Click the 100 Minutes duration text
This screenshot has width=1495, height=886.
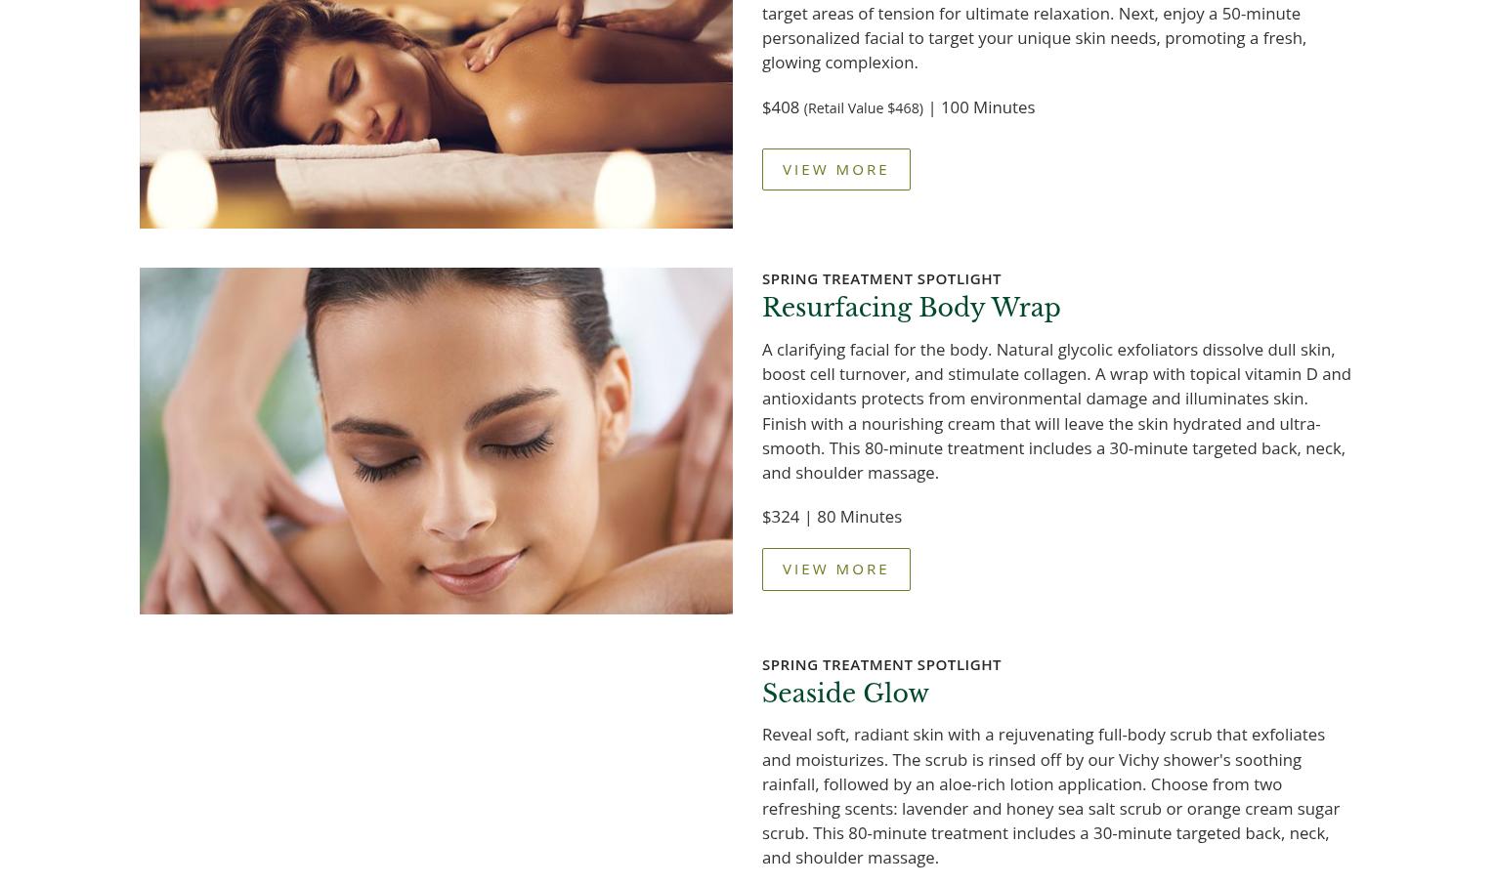[x=987, y=107]
